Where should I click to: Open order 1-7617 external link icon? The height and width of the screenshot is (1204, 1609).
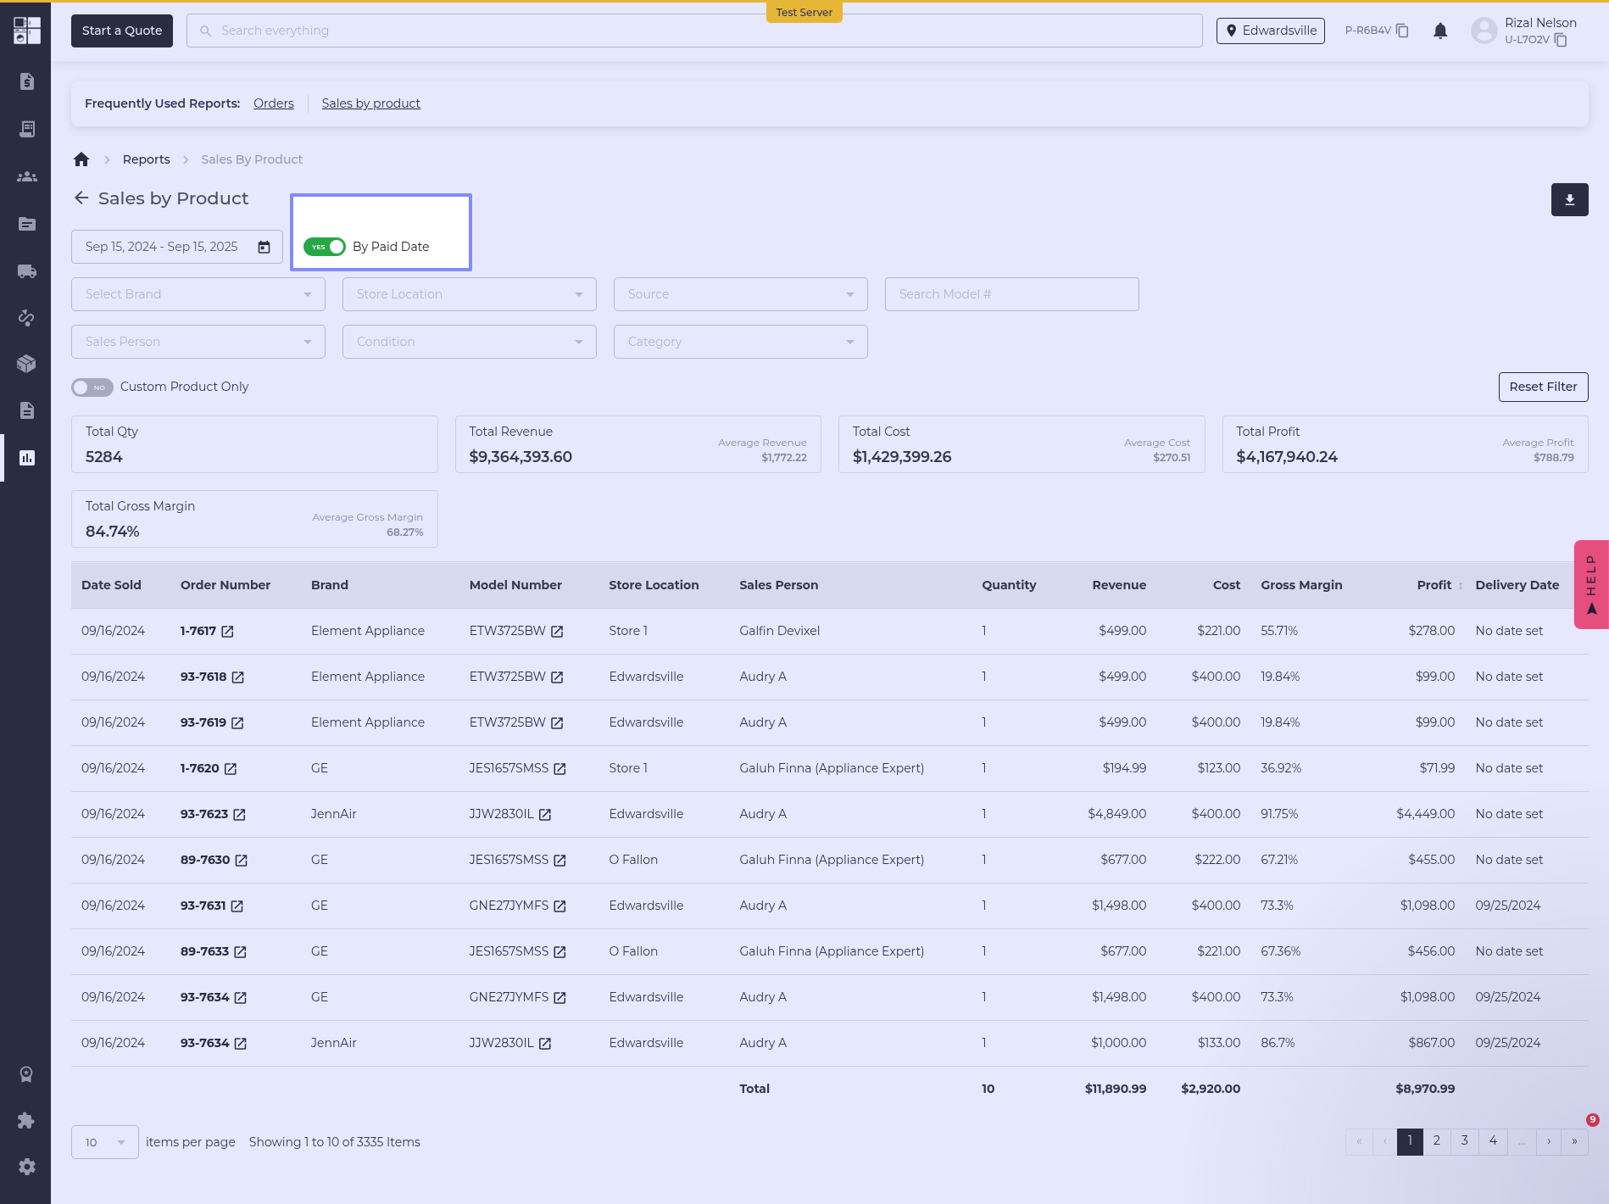pos(227,632)
